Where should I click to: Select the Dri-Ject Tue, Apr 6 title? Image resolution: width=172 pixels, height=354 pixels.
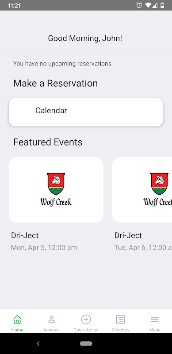coord(128,235)
